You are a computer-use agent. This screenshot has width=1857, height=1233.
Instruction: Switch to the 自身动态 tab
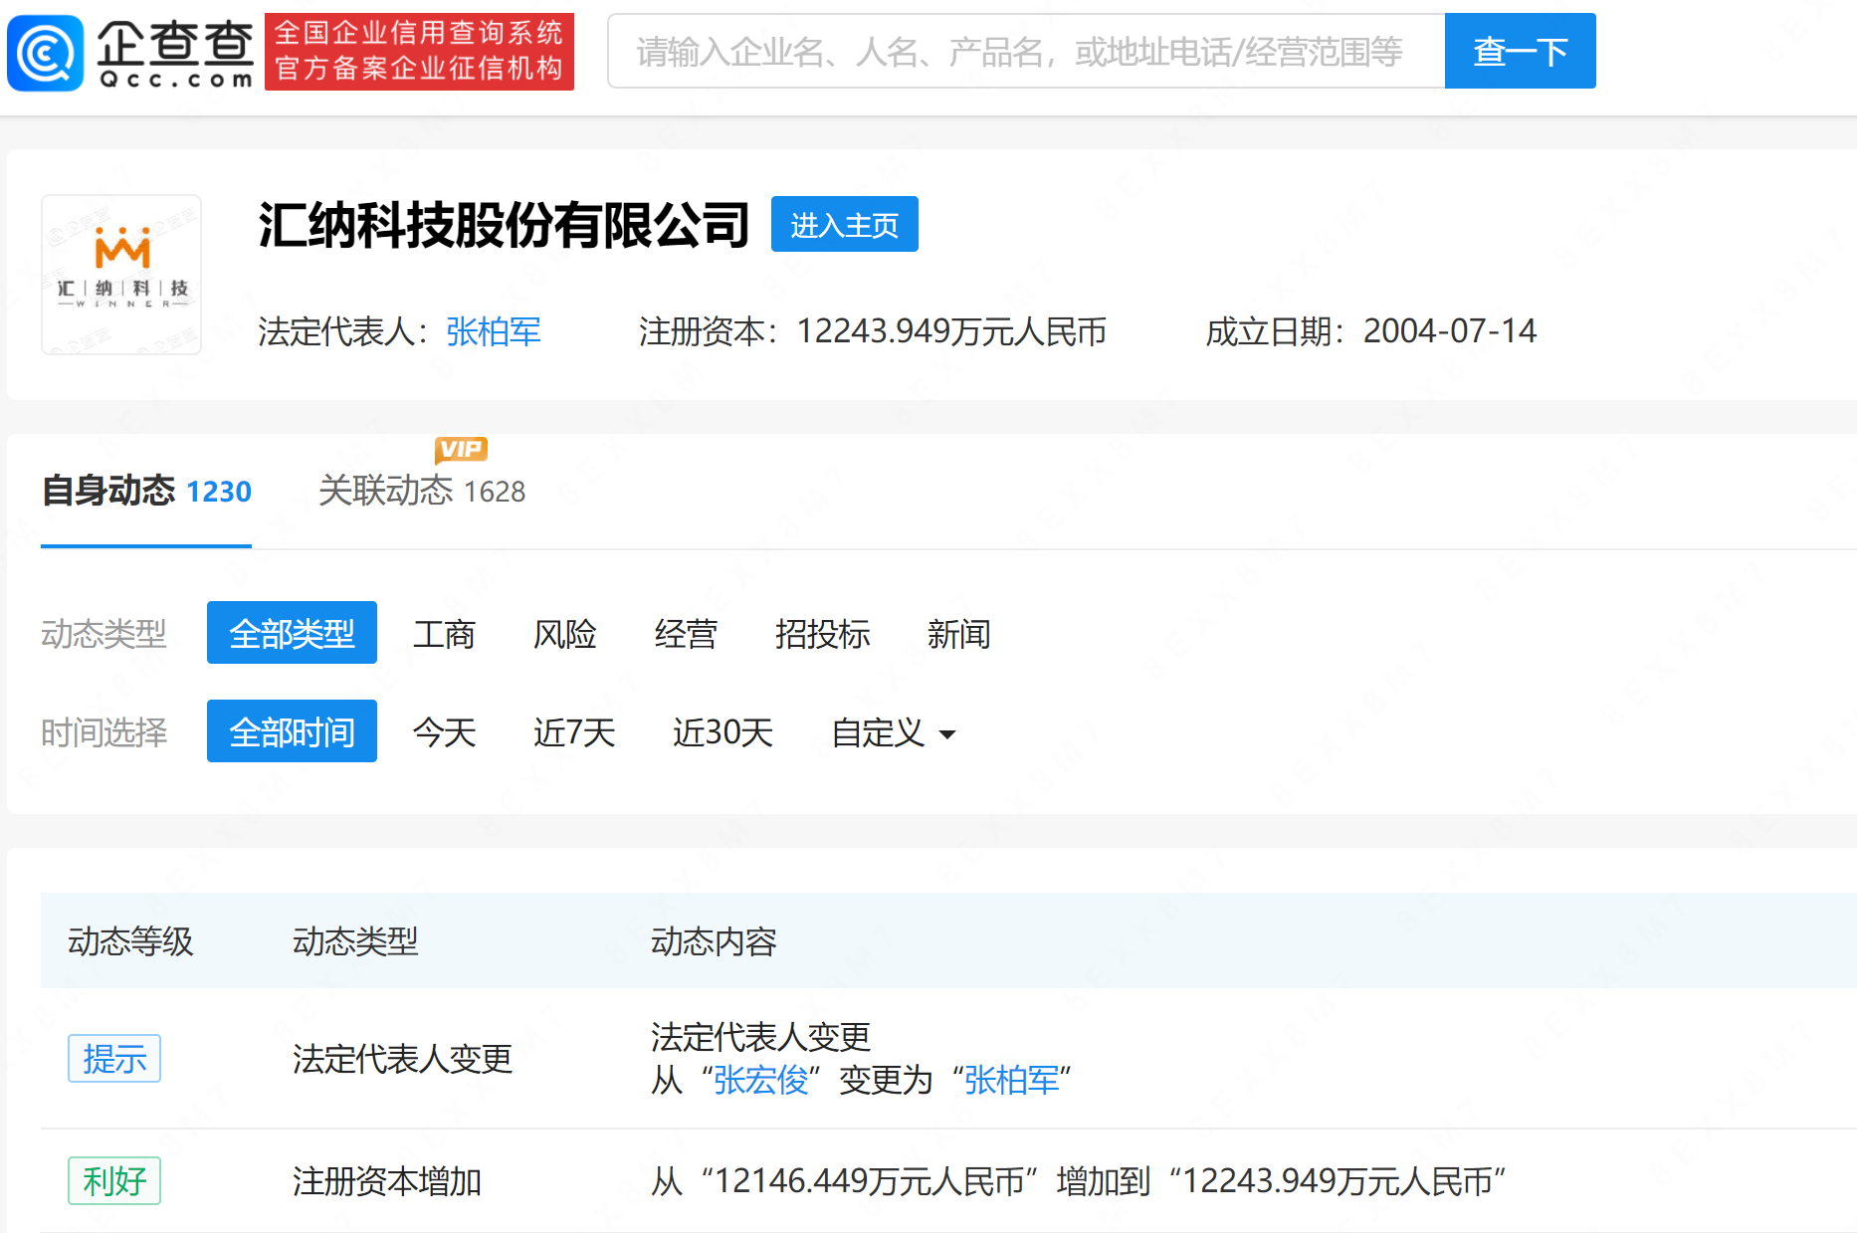(146, 492)
